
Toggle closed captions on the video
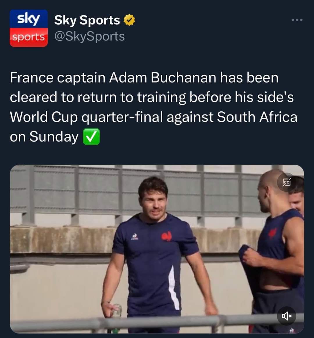point(287,182)
